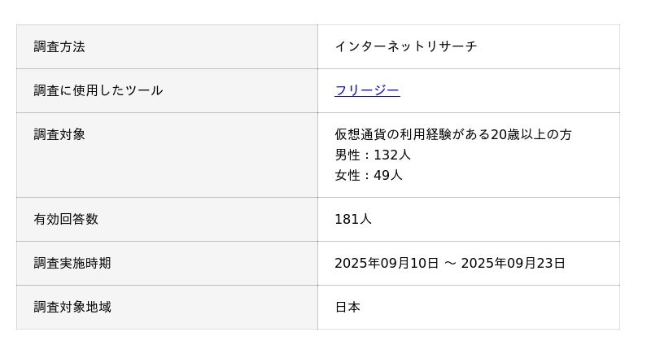The height and width of the screenshot is (354, 651).
Task: Select the 181人 response count value
Action: [x=353, y=219]
